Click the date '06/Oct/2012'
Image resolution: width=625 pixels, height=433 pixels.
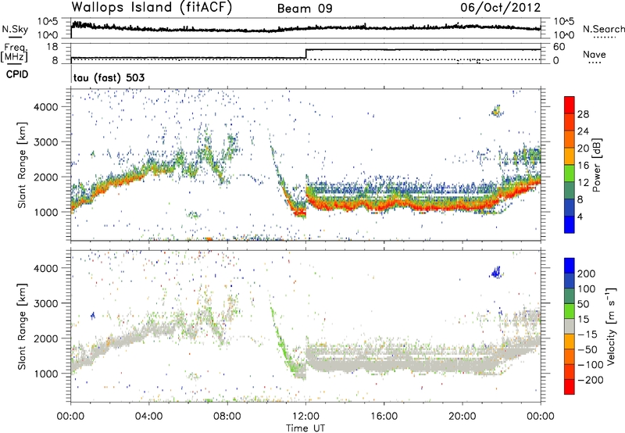point(501,8)
